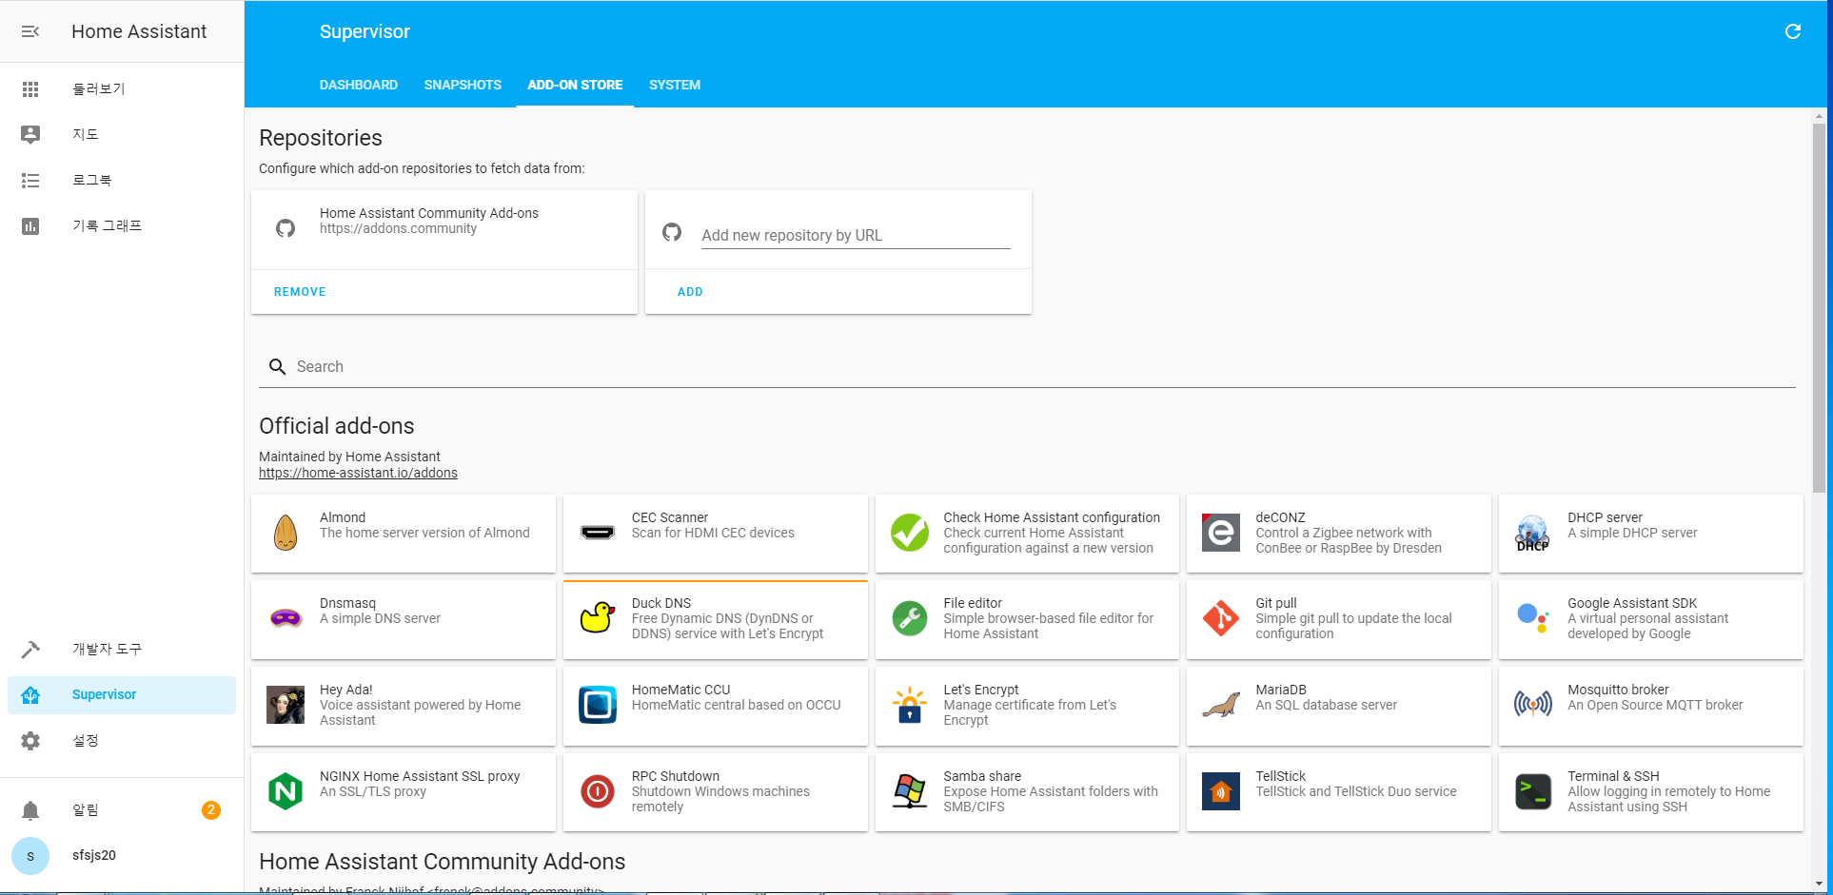This screenshot has width=1833, height=895.
Task: Open the 둘러보기 overview icon
Action: [30, 88]
